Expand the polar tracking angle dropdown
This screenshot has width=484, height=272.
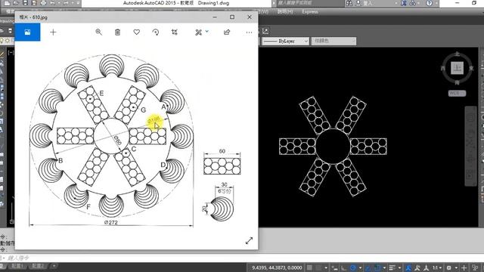click(360, 267)
